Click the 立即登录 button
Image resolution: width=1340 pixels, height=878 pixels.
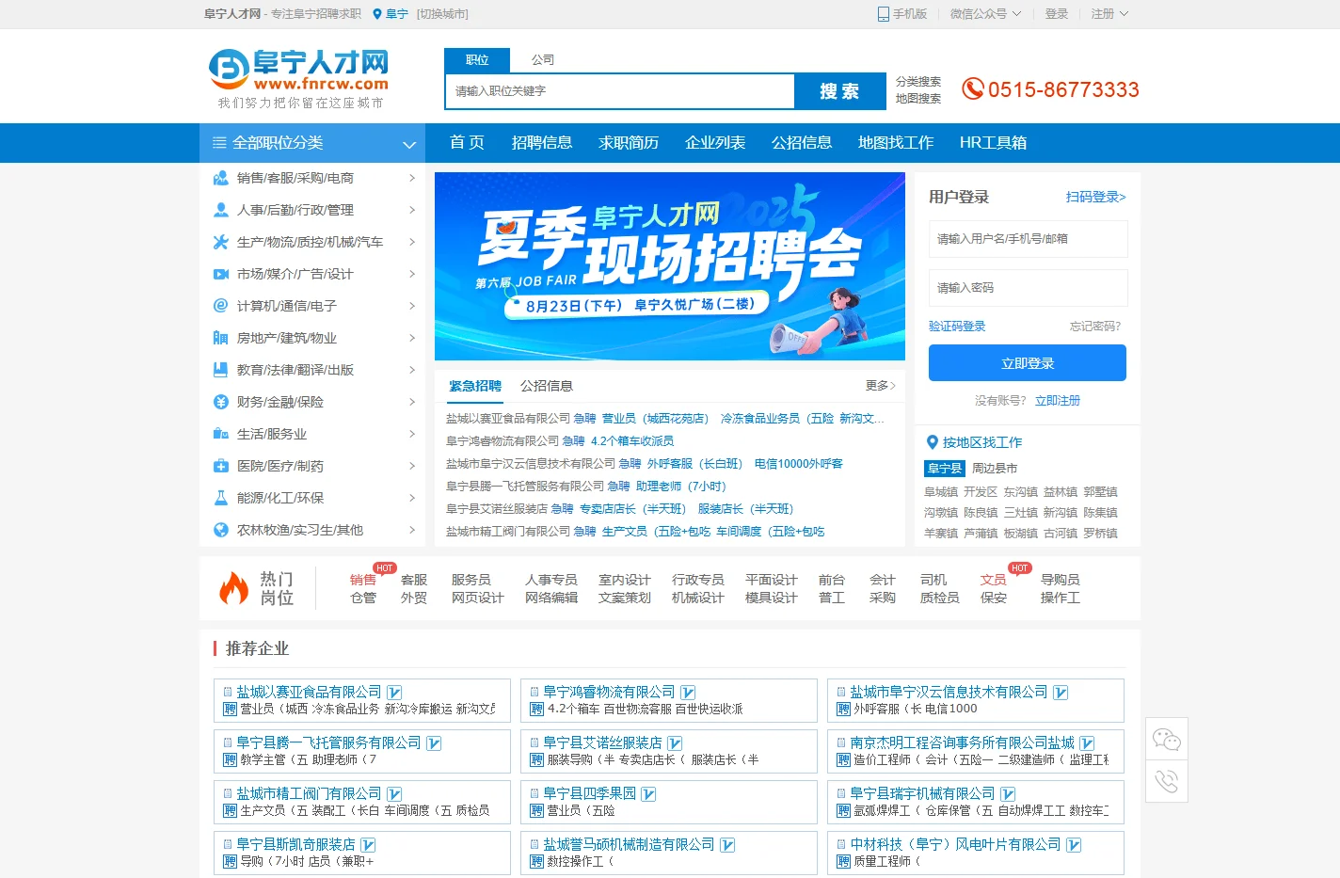pyautogui.click(x=1028, y=363)
